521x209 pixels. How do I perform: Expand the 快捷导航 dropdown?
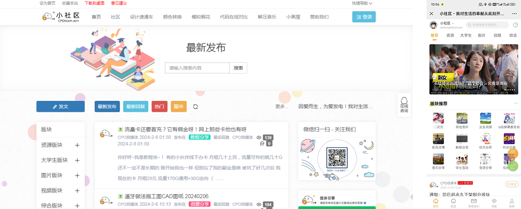(x=362, y=3)
